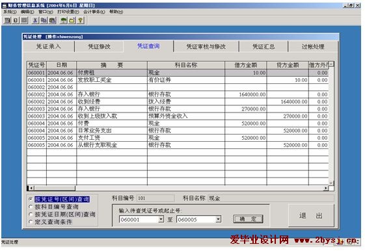Click the Paste clipboard toolbar icon

pyautogui.click(x=53, y=20)
